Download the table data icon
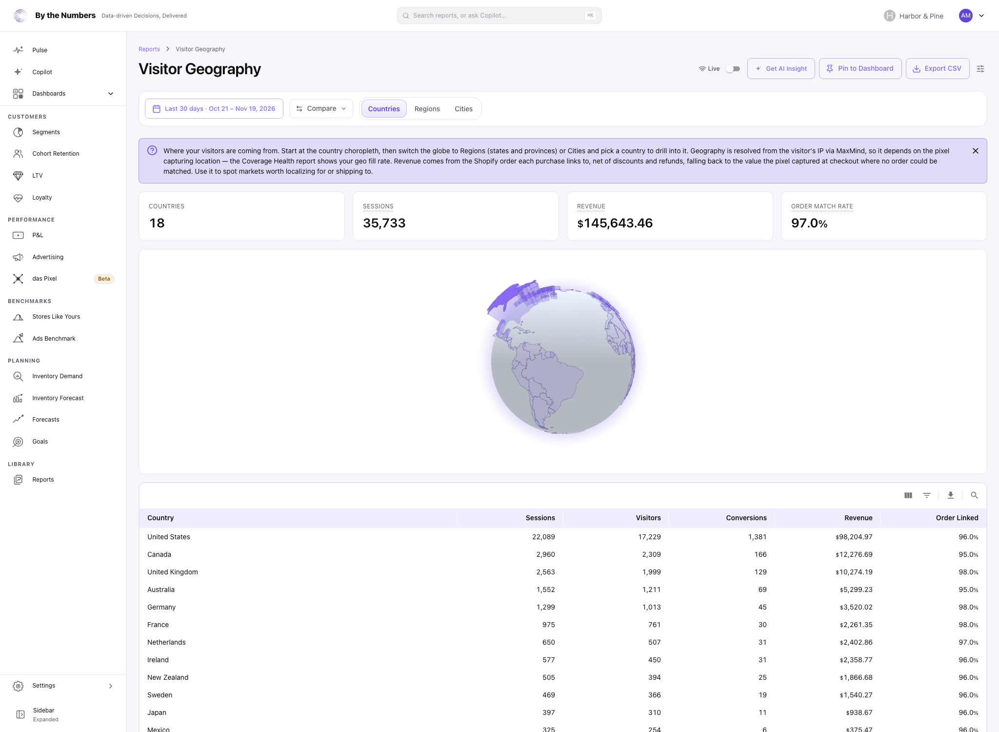This screenshot has height=732, width=999. 951,495
